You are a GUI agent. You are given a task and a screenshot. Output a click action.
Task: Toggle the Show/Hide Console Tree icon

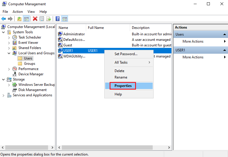click(26, 19)
